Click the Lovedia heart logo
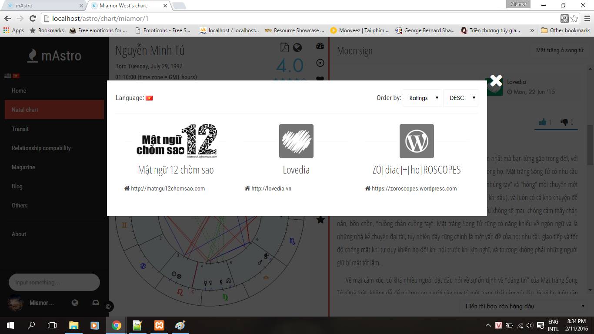Viewport: 594px width, 334px height. [x=296, y=141]
